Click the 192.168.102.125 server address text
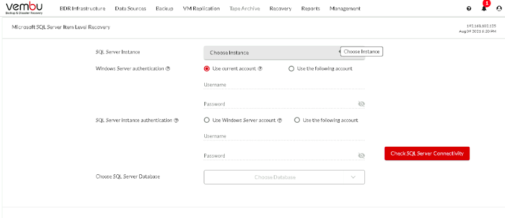The image size is (505, 218). (481, 25)
